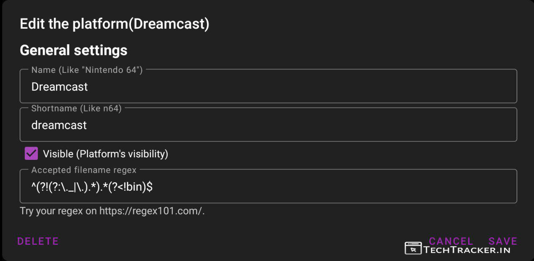Click the "Try your regex on" hint text
Screen dimensions: 534x261
tap(58, 211)
